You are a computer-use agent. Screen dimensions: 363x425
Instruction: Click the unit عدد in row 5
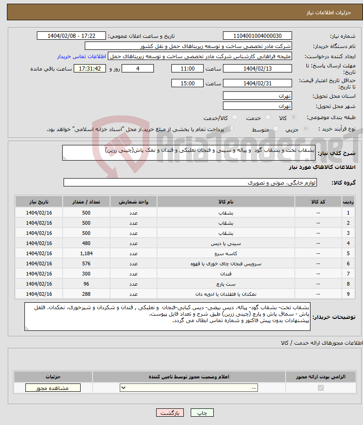(134, 254)
